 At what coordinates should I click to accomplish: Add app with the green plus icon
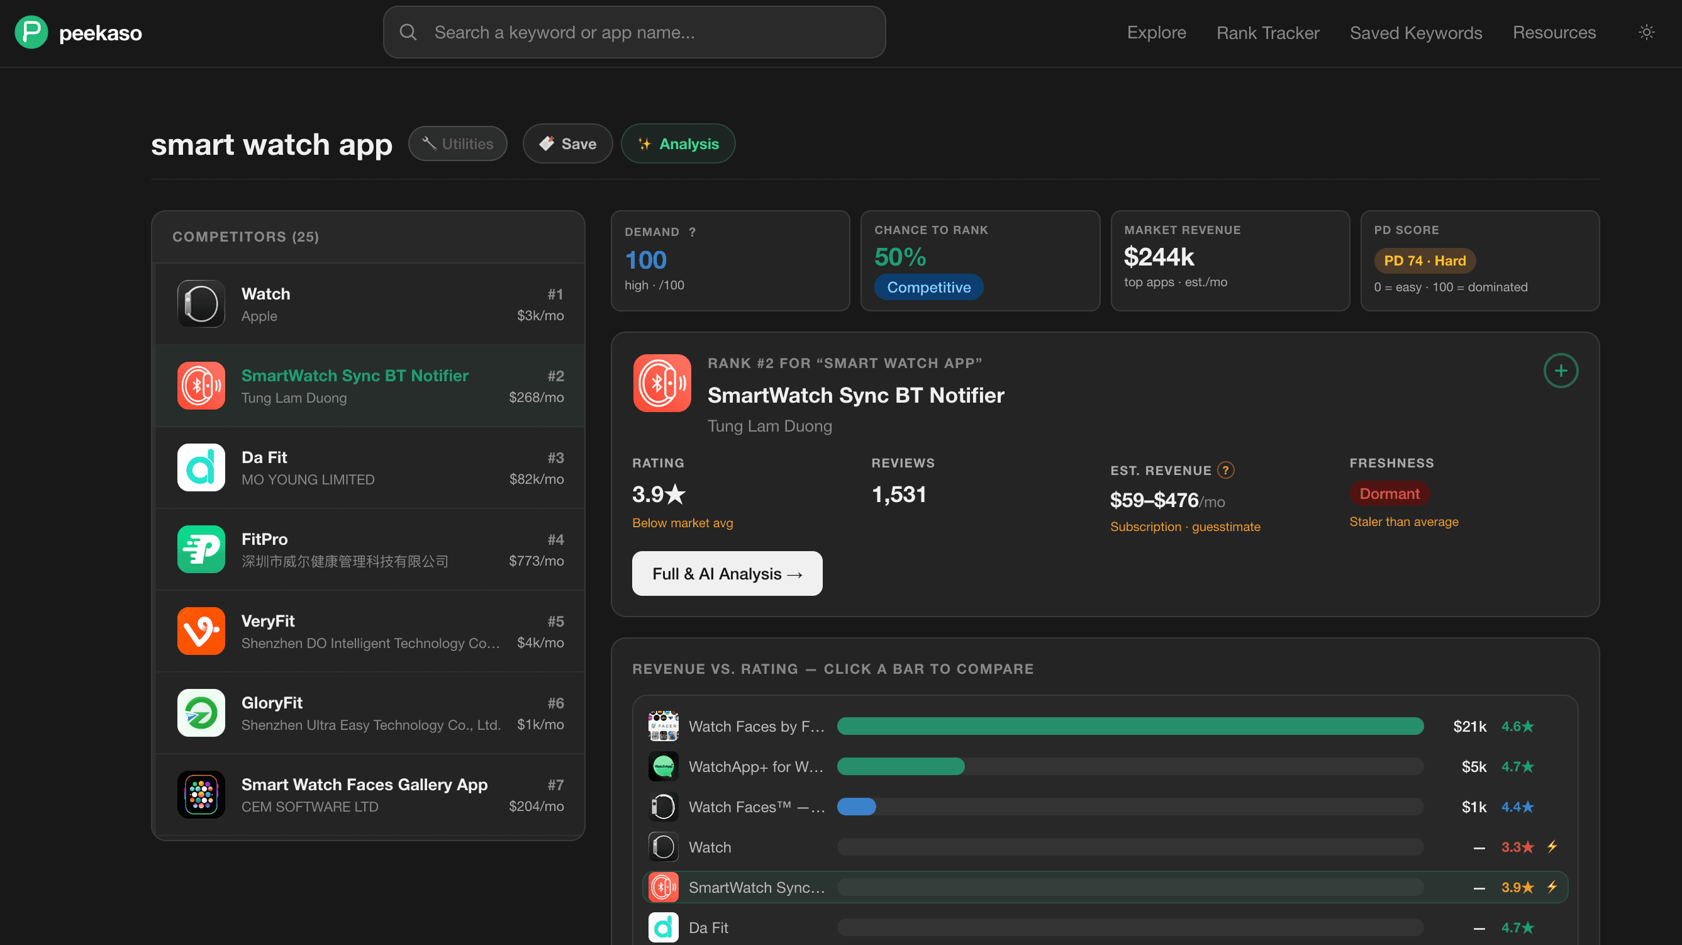tap(1561, 371)
